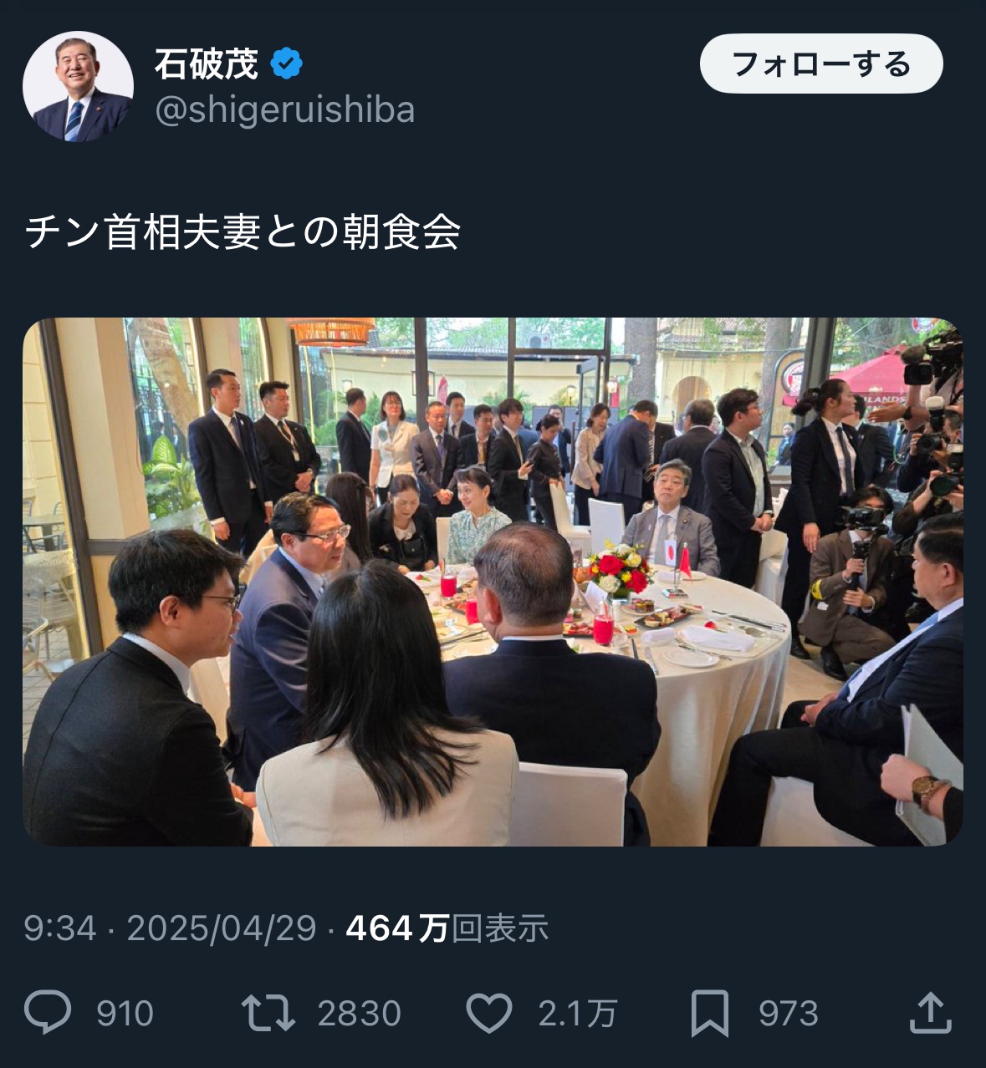The height and width of the screenshot is (1068, 986).
Task: Like the post with the heart icon
Action: (488, 1013)
